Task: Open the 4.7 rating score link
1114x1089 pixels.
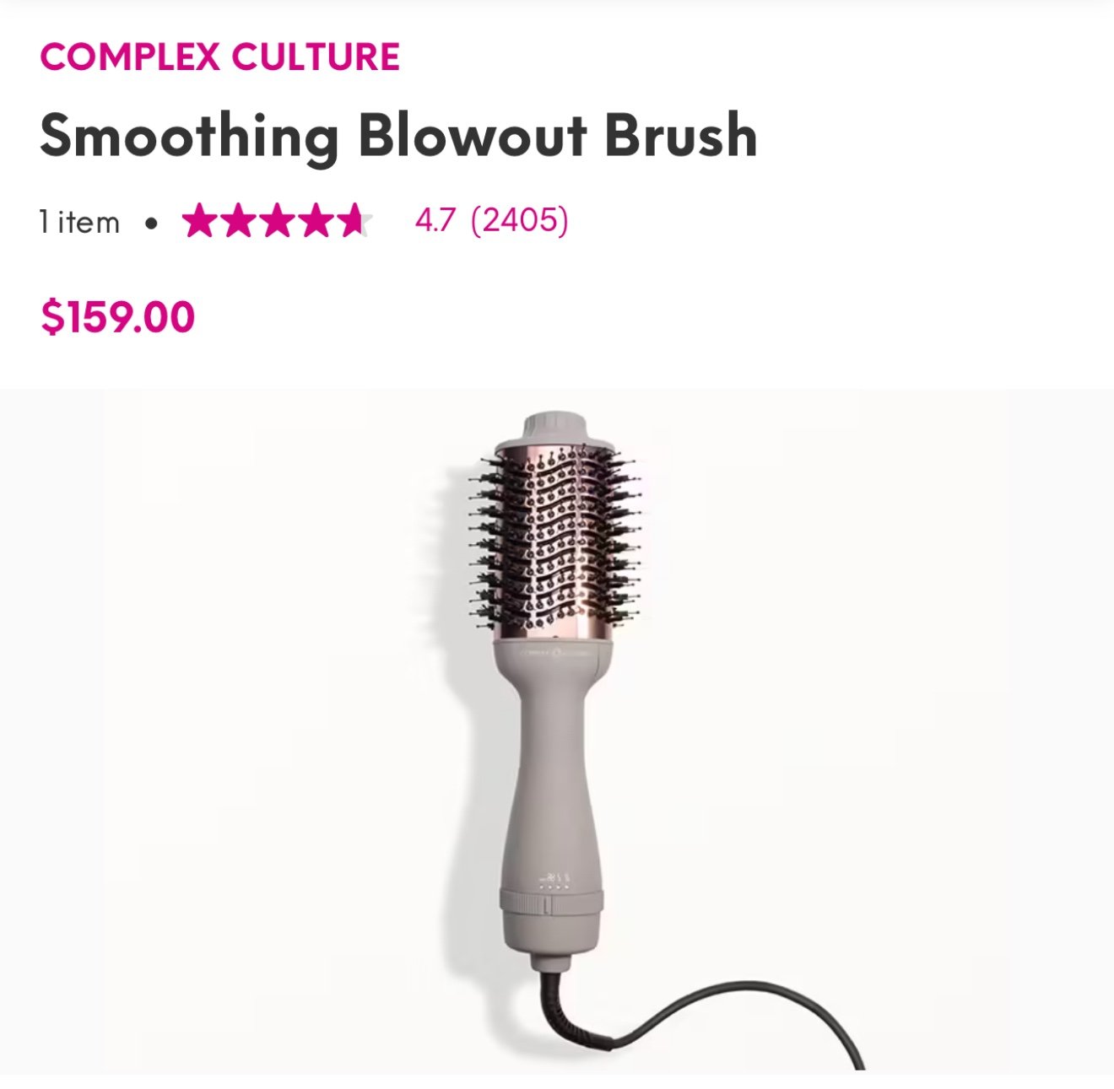Action: coord(435,220)
